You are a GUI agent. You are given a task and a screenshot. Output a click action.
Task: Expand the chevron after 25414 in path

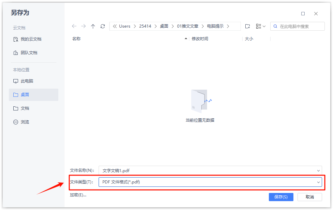pos(156,26)
